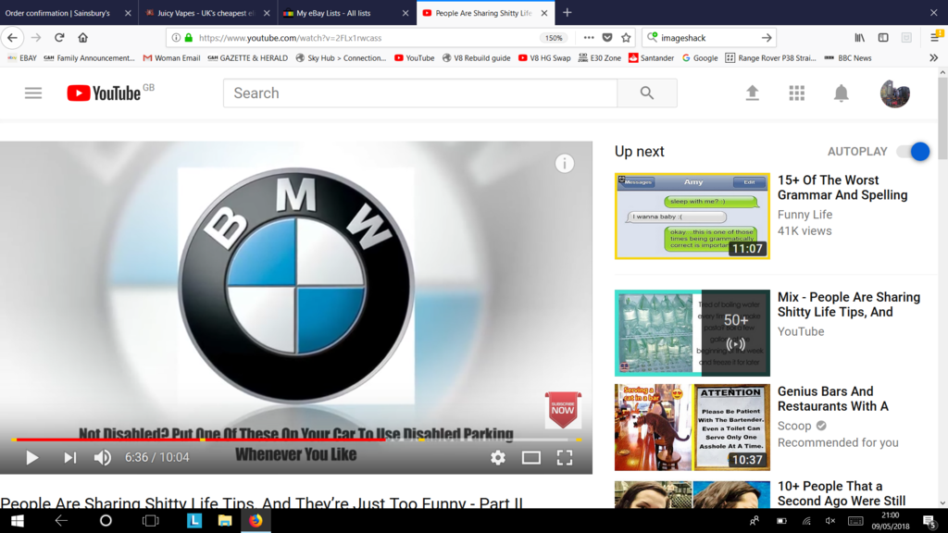Switch to theater mode view

click(531, 457)
